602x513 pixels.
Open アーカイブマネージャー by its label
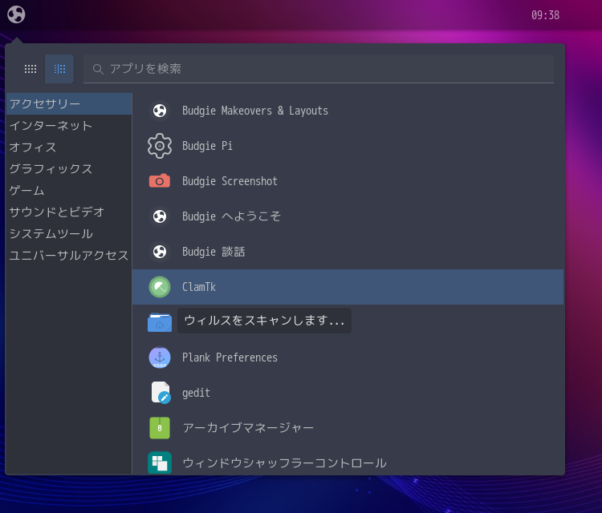(248, 428)
